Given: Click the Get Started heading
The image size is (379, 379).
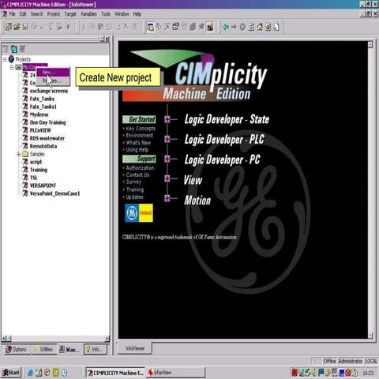Looking at the screenshot, I should [139, 119].
